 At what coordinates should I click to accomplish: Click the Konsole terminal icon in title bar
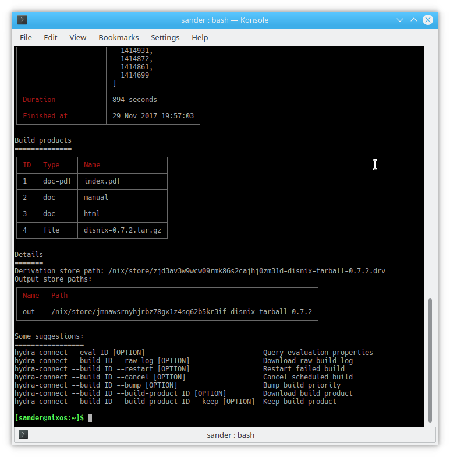22,20
